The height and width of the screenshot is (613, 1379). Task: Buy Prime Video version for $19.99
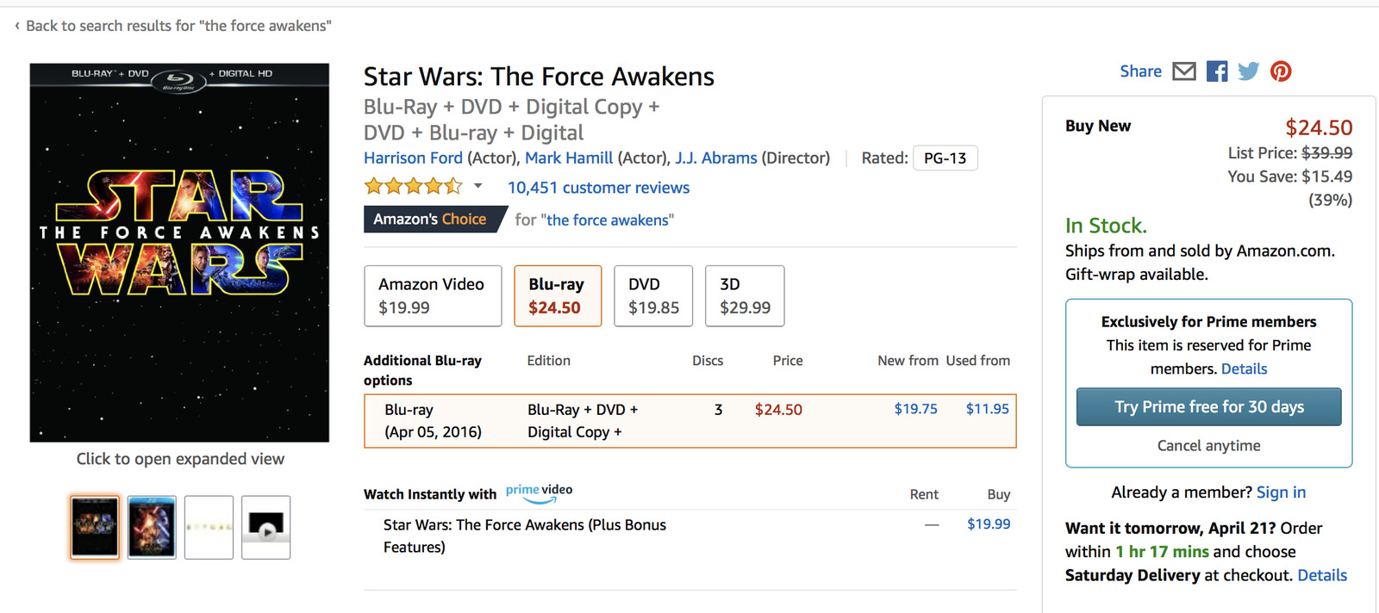tap(989, 524)
